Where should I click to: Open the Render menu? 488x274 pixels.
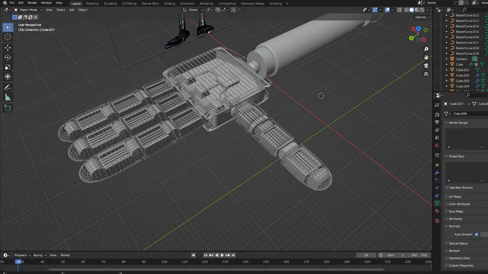pyautogui.click(x=33, y=3)
